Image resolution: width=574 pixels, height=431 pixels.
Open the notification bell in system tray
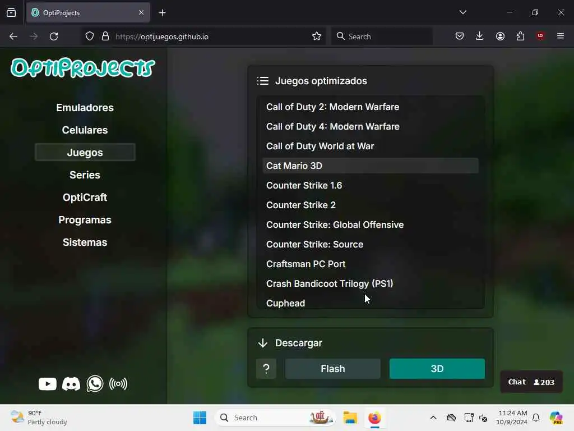[536, 418]
